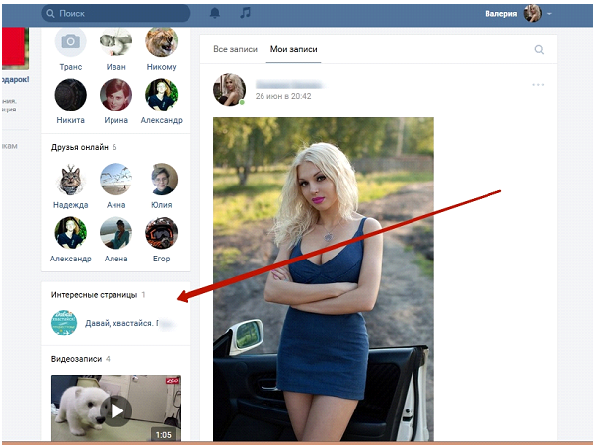Open Егор's avatar in online friends

pyautogui.click(x=161, y=233)
